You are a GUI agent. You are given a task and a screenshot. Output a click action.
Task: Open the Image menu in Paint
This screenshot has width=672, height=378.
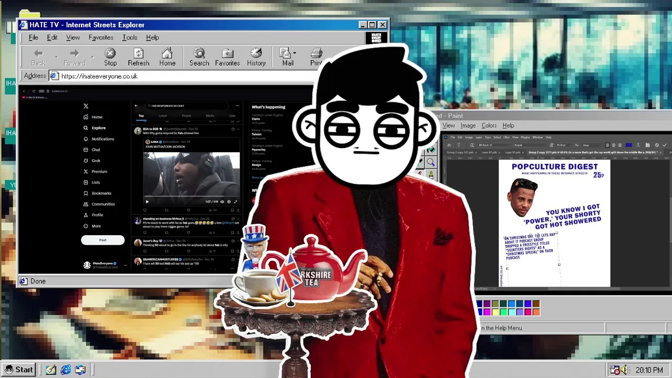coord(468,125)
